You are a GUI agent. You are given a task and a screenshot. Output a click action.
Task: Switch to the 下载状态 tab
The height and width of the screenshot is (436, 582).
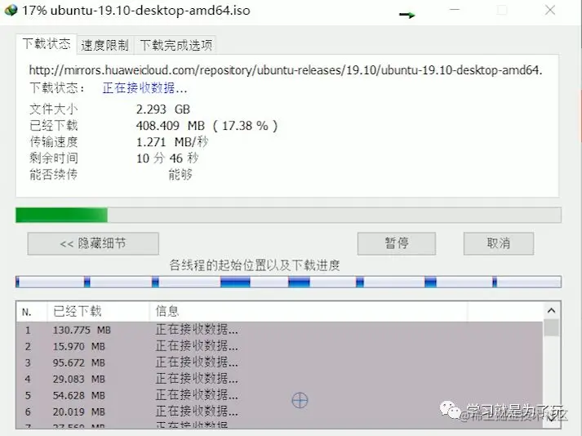pos(47,44)
